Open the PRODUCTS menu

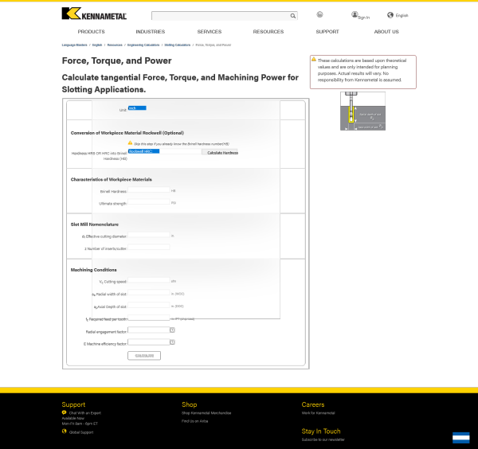point(91,32)
